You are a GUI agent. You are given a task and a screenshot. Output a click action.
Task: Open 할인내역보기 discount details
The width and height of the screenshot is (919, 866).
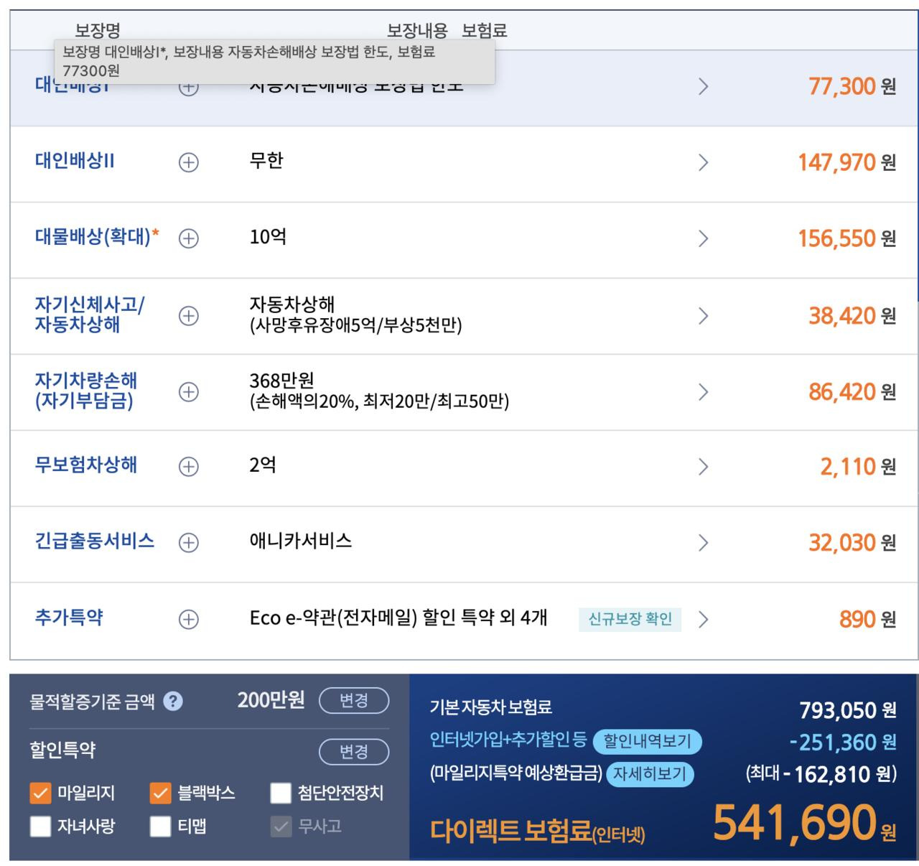tap(647, 741)
